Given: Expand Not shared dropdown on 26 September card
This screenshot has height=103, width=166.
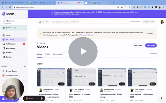Looking at the screenshot, I should click(x=139, y=91).
